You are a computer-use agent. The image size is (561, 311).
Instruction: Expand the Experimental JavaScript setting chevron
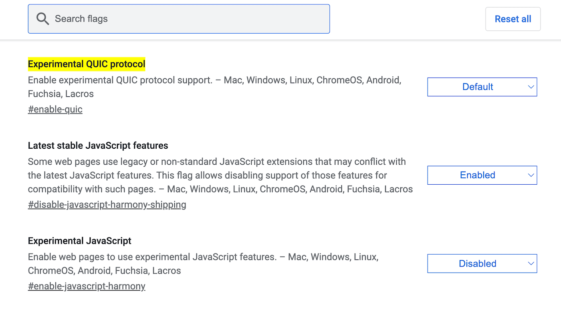(x=531, y=263)
